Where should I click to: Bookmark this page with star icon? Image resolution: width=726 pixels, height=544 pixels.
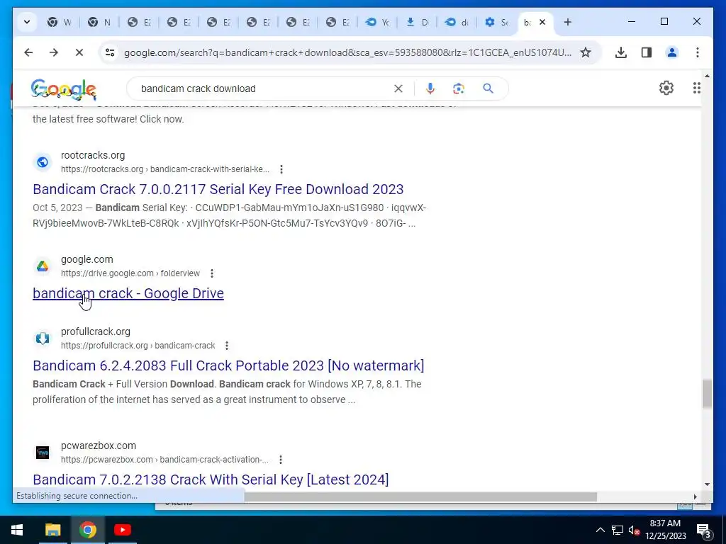[x=586, y=52]
